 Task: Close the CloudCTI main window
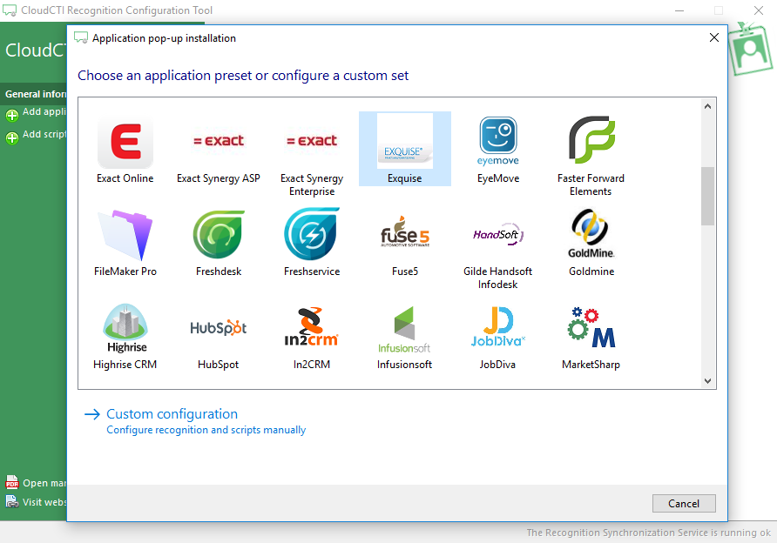(x=759, y=10)
